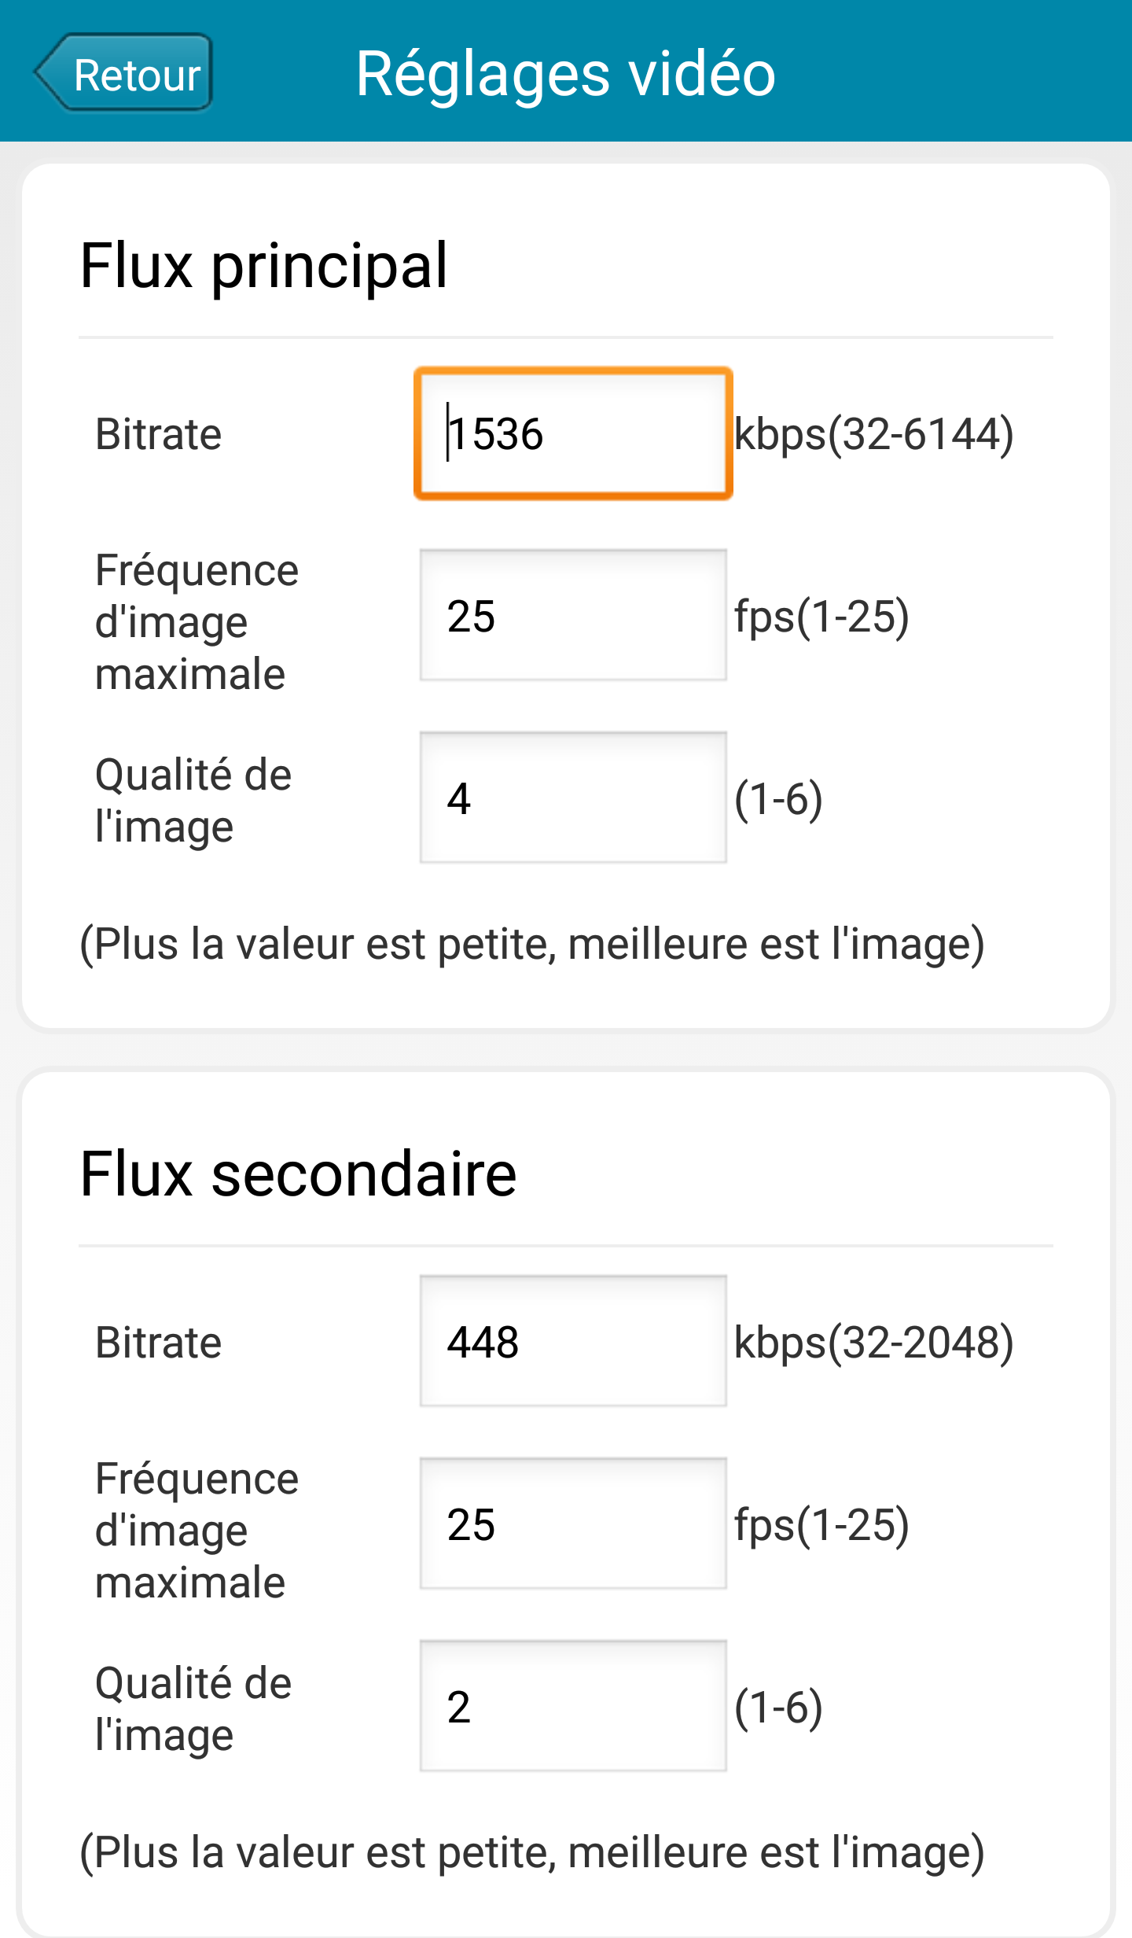Click Flux secondaire Fréquence d'image maximale label
1132x1938 pixels.
coord(197,1530)
